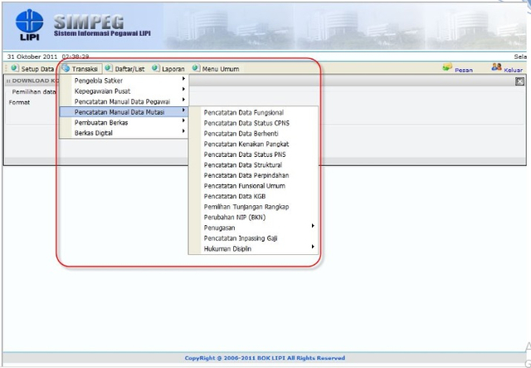Click arrow next to Pengelola Satker
Screen dimensions: 531x368
pos(183,79)
